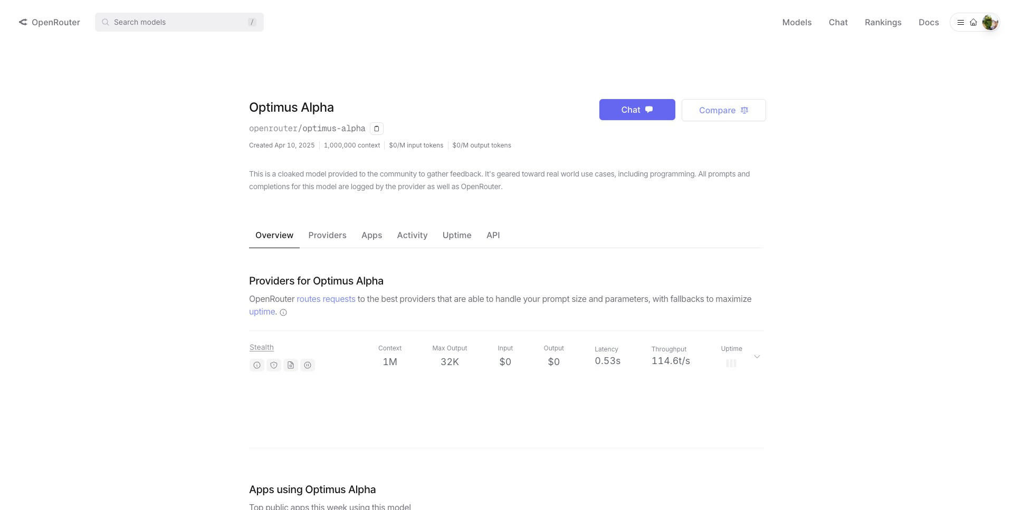Click the 'Providers for Optimus Alpha' heading

point(316,281)
